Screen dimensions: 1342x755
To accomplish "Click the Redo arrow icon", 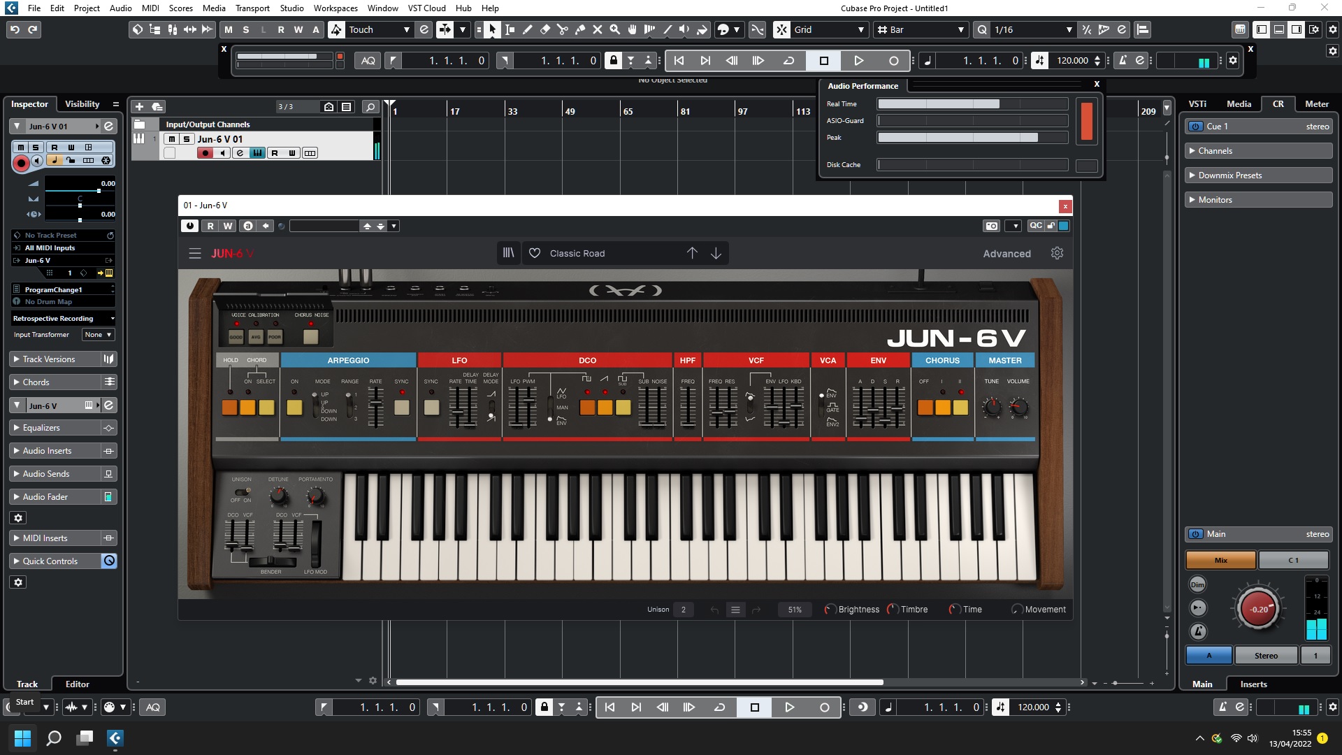I will tap(32, 29).
